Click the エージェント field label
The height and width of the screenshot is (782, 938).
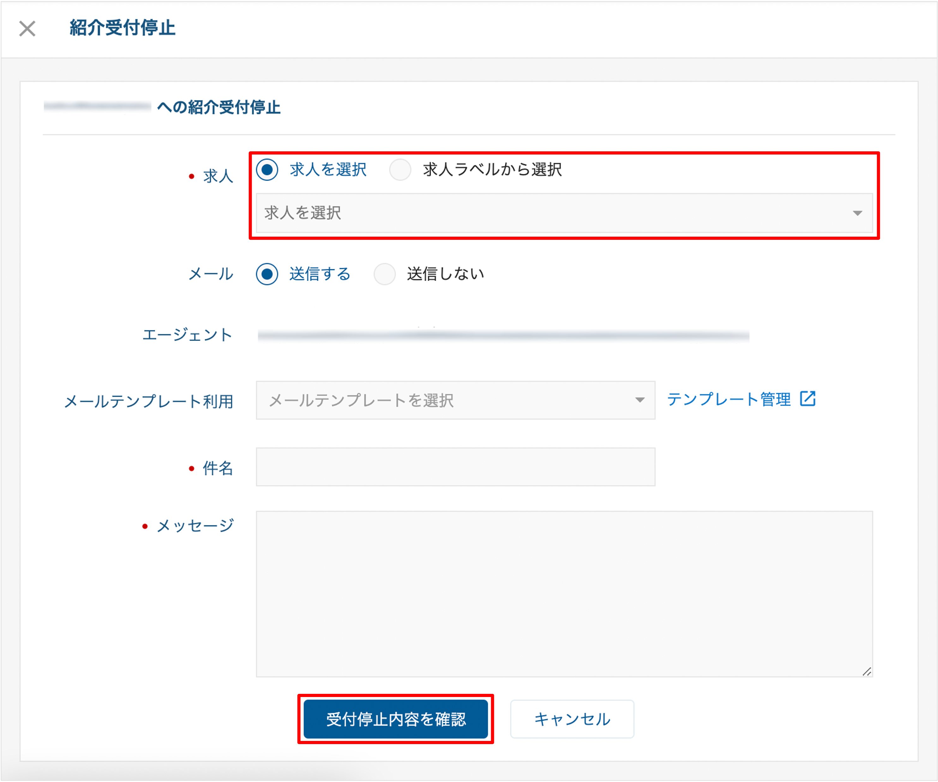click(188, 335)
